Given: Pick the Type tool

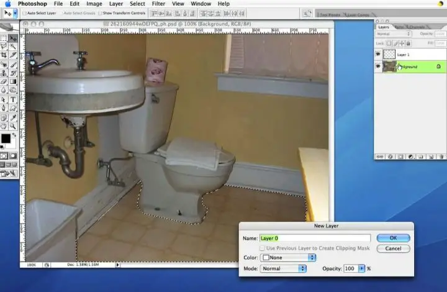Looking at the screenshot, I should tap(14, 99).
